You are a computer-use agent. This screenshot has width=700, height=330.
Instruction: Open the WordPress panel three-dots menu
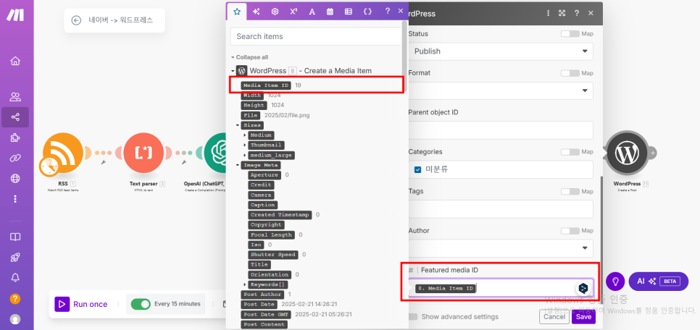(549, 13)
